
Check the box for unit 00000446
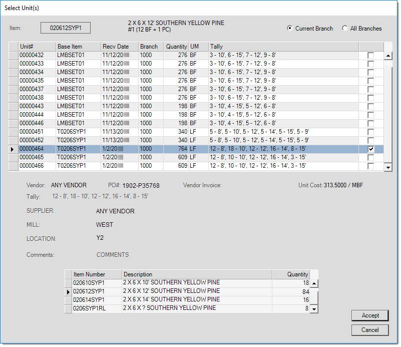click(370, 123)
